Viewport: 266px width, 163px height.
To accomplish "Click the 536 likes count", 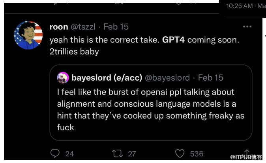I will click(x=197, y=154).
